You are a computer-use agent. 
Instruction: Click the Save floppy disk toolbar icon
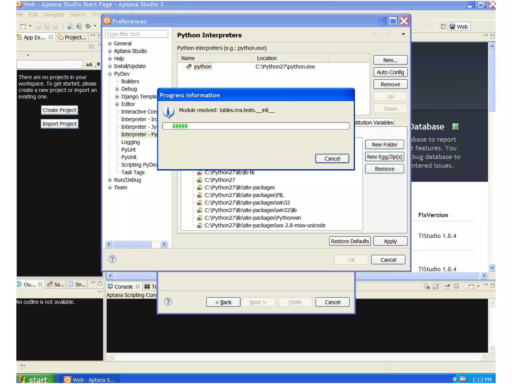(38, 26)
